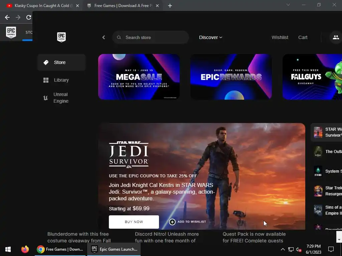Click the muted volume tray icon
The image size is (342, 256).
tap(299, 249)
